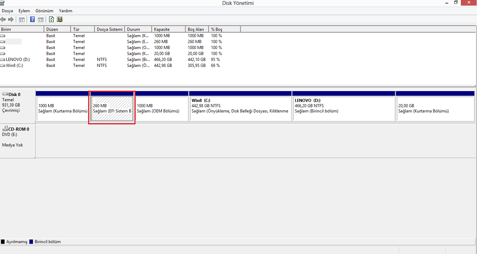
Task: Click the 260 MB capacity cell in list
Action: pyautogui.click(x=161, y=42)
